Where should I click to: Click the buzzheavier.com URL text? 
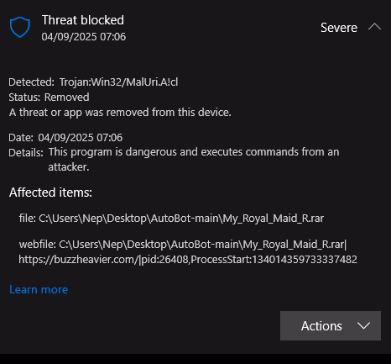(x=78, y=260)
